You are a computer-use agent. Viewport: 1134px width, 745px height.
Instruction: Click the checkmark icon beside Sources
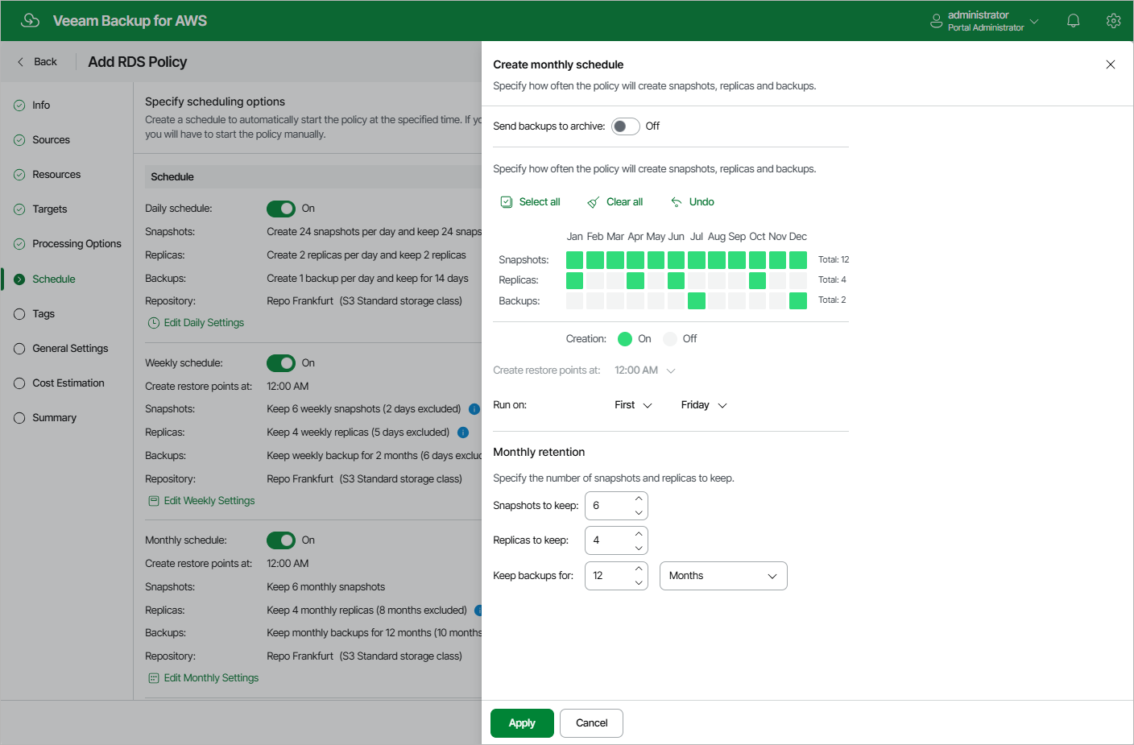tap(19, 140)
